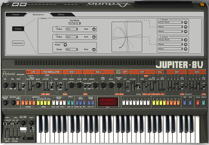
Task: Move the pitch bend lever
Action: point(28,138)
